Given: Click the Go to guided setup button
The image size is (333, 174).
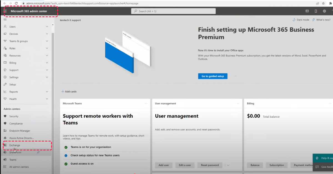Looking at the screenshot, I should (x=213, y=76).
